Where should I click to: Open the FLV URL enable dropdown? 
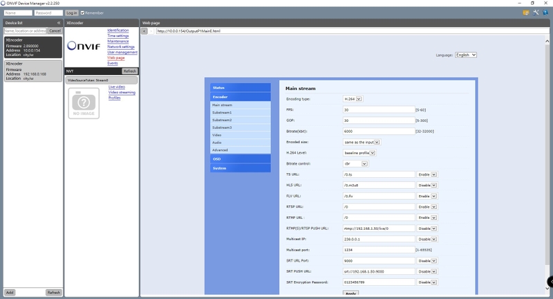[x=427, y=196]
